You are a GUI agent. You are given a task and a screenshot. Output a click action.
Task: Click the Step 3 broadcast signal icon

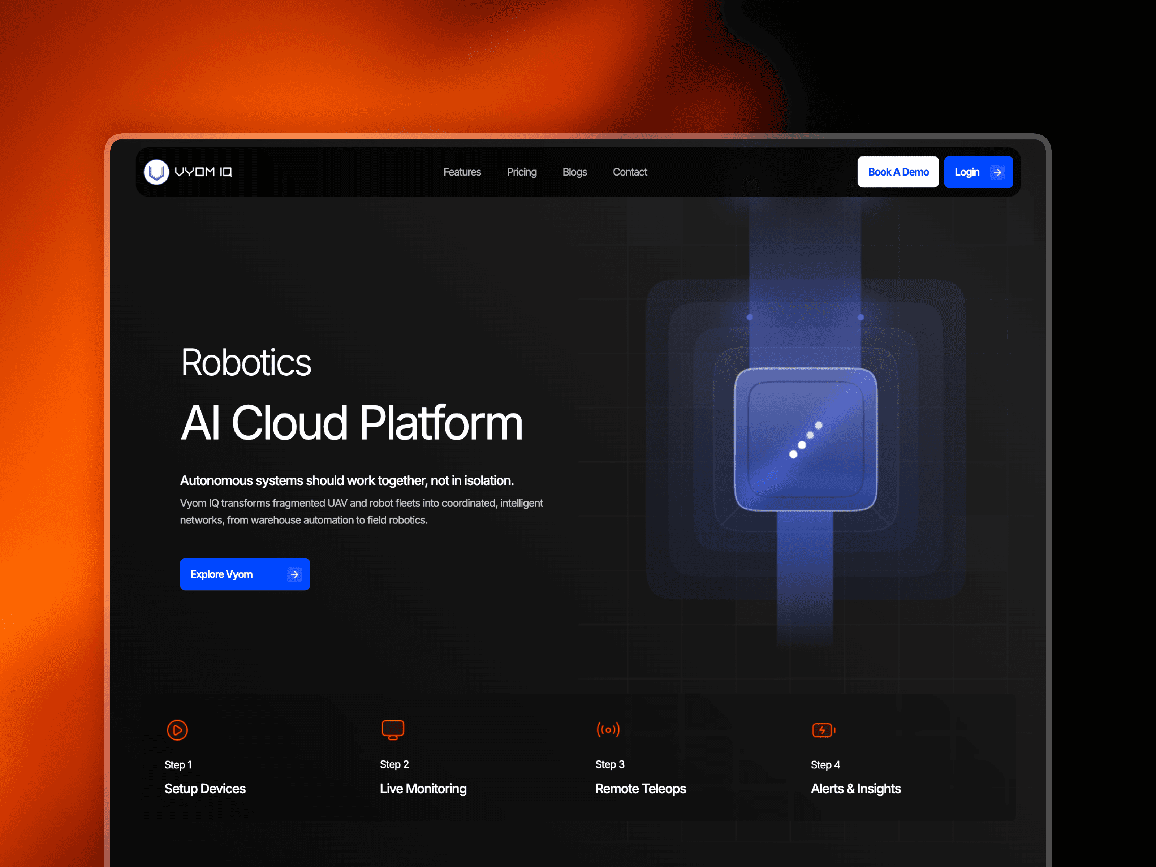point(608,730)
